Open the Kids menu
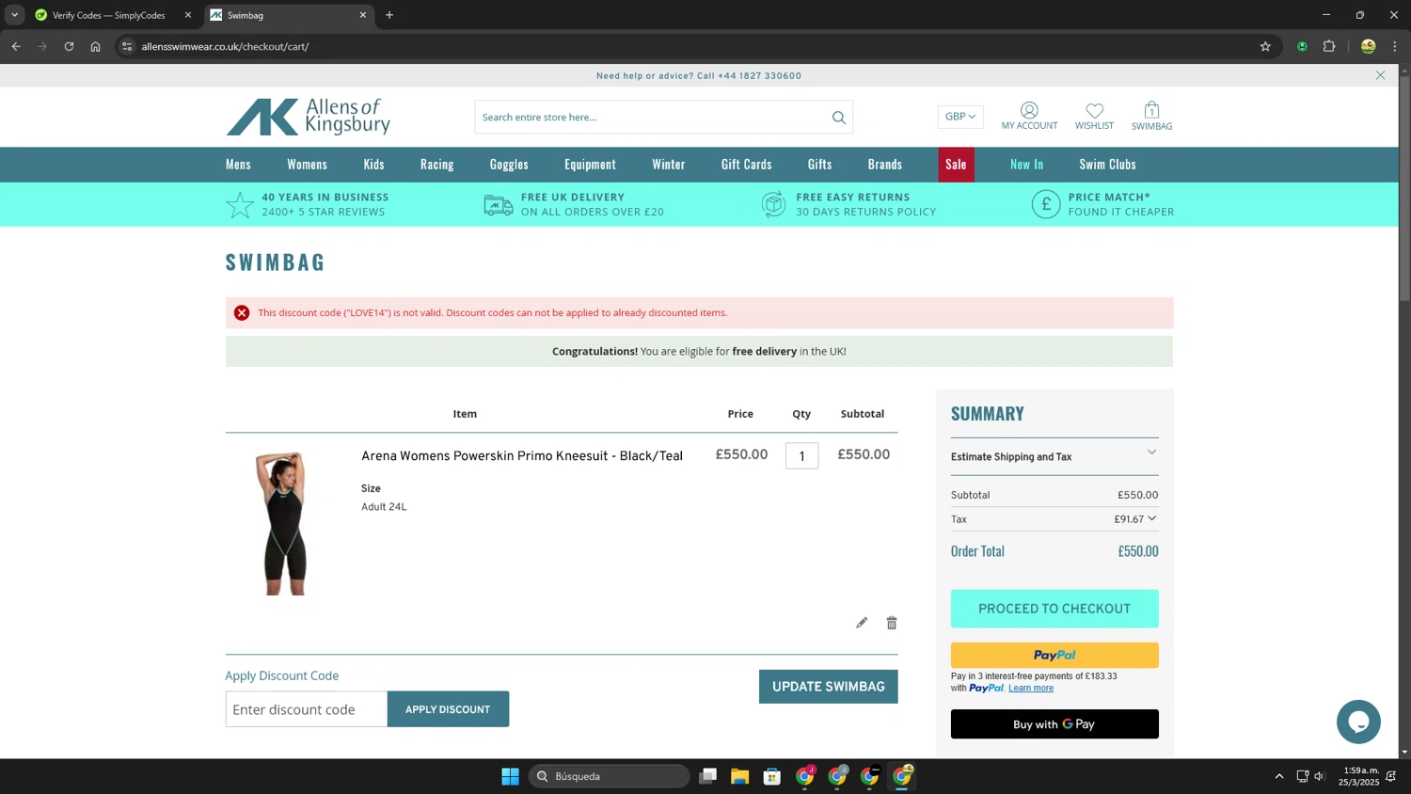Viewport: 1411px width, 794px height. click(373, 165)
